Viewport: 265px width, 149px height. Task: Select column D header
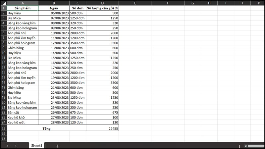pyautogui.click(x=102, y=3)
